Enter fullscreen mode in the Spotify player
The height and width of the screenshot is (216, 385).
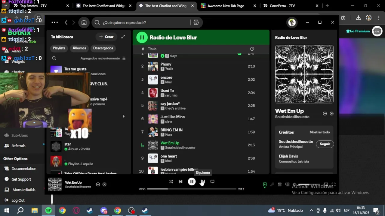[334, 184]
